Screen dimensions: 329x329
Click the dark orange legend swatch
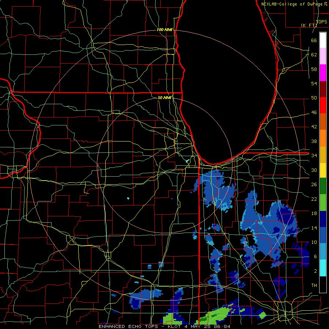coord(323,122)
